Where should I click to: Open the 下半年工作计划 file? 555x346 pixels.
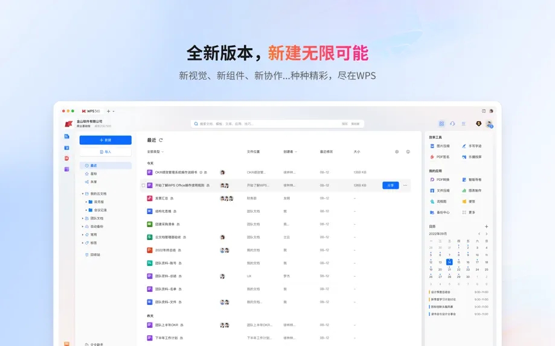click(x=166, y=338)
